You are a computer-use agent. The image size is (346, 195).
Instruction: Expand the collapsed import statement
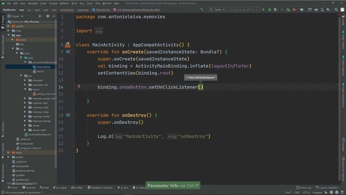coord(99,31)
